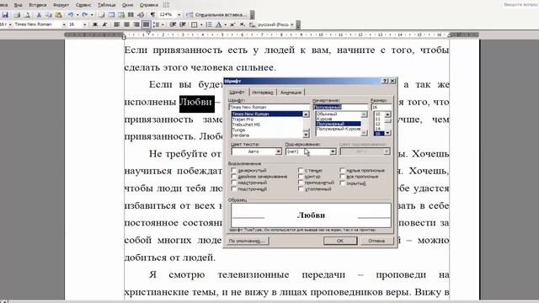Click the Decrease Indent icon

tap(173, 24)
